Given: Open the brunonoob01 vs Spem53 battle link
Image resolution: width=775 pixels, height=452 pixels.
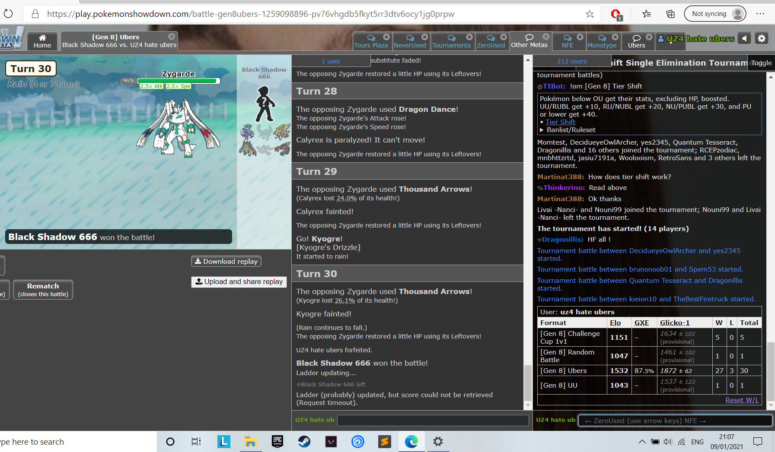Looking at the screenshot, I should click(640, 269).
